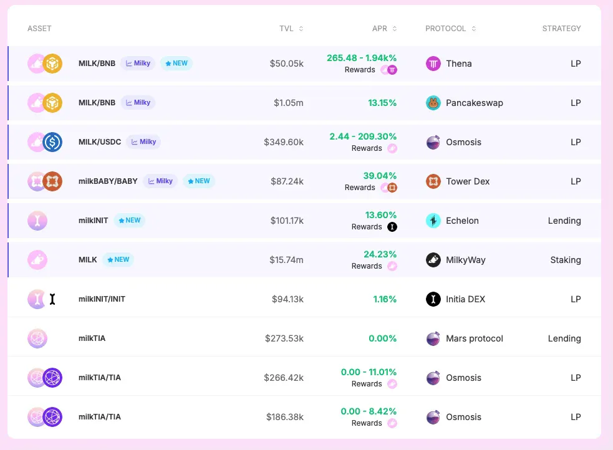Click the $1.05m TVL value
The width and height of the screenshot is (613, 450).
tap(289, 103)
